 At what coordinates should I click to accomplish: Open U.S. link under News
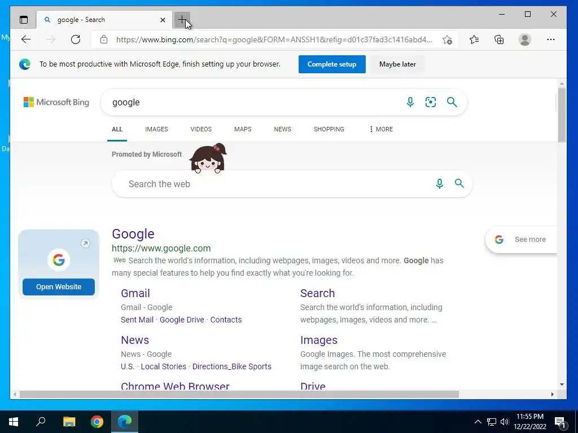click(x=128, y=366)
